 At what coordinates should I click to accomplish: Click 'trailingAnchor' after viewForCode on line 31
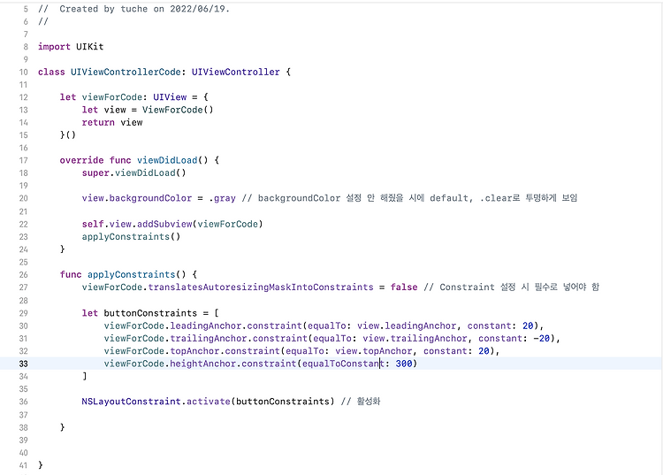click(x=209, y=339)
